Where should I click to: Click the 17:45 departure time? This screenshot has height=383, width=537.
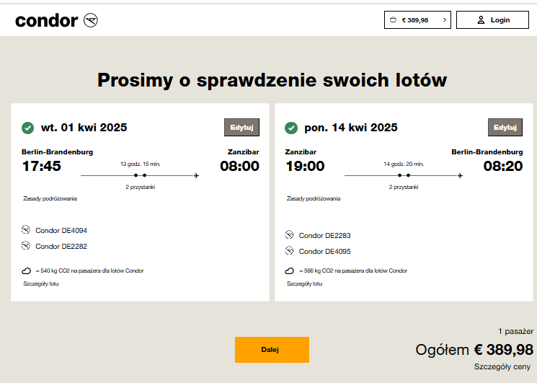(41, 166)
